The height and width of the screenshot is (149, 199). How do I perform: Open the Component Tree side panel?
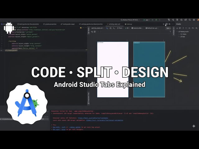point(89,98)
